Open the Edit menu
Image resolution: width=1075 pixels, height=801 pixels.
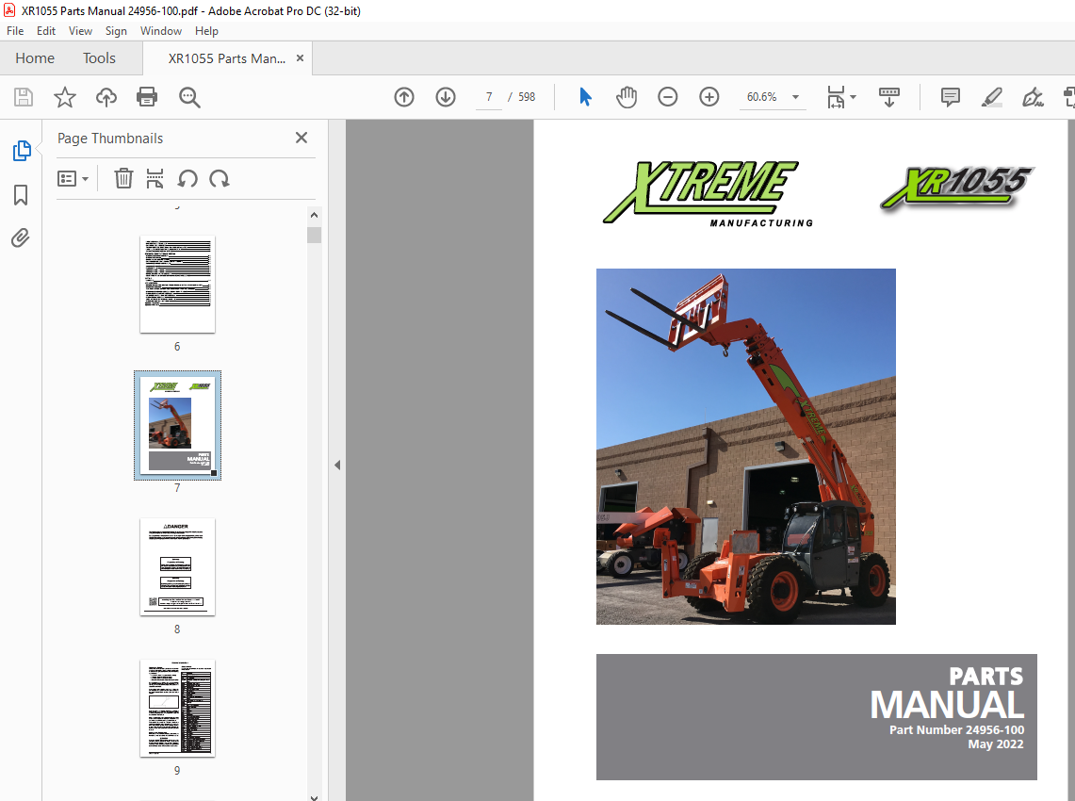click(x=46, y=31)
